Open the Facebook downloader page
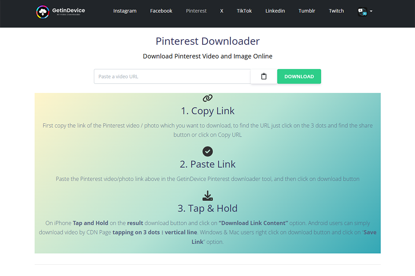The height and width of the screenshot is (276, 415). 161,11
